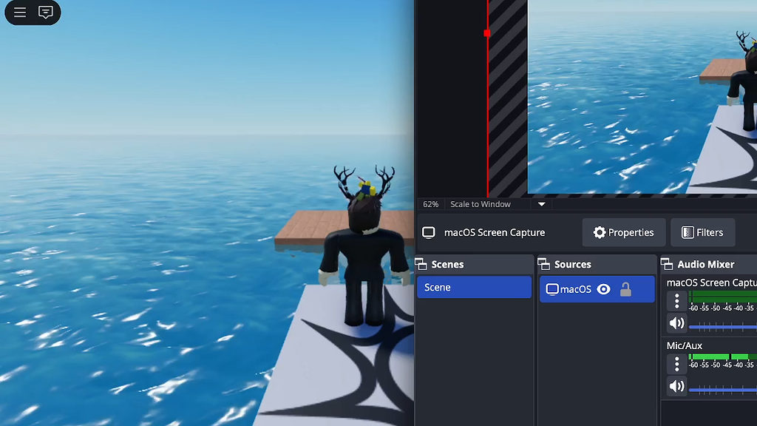Click the Sources panel title
The width and height of the screenshot is (757, 426).
click(573, 264)
